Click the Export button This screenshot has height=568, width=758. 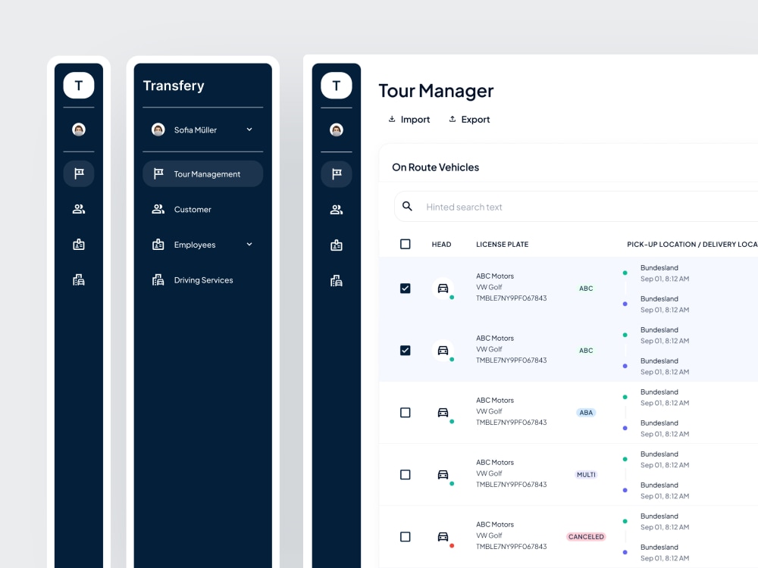click(469, 119)
